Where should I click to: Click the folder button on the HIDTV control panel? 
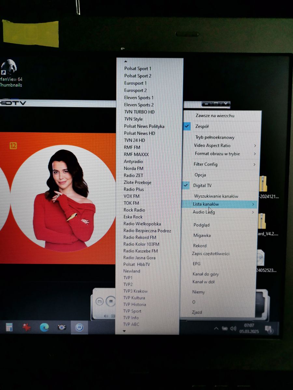pyautogui.click(x=100, y=302)
